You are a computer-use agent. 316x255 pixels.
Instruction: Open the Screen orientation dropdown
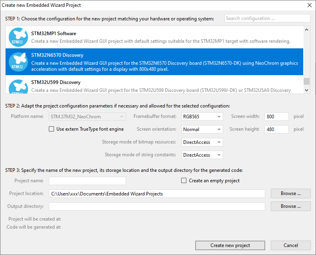(x=202, y=129)
